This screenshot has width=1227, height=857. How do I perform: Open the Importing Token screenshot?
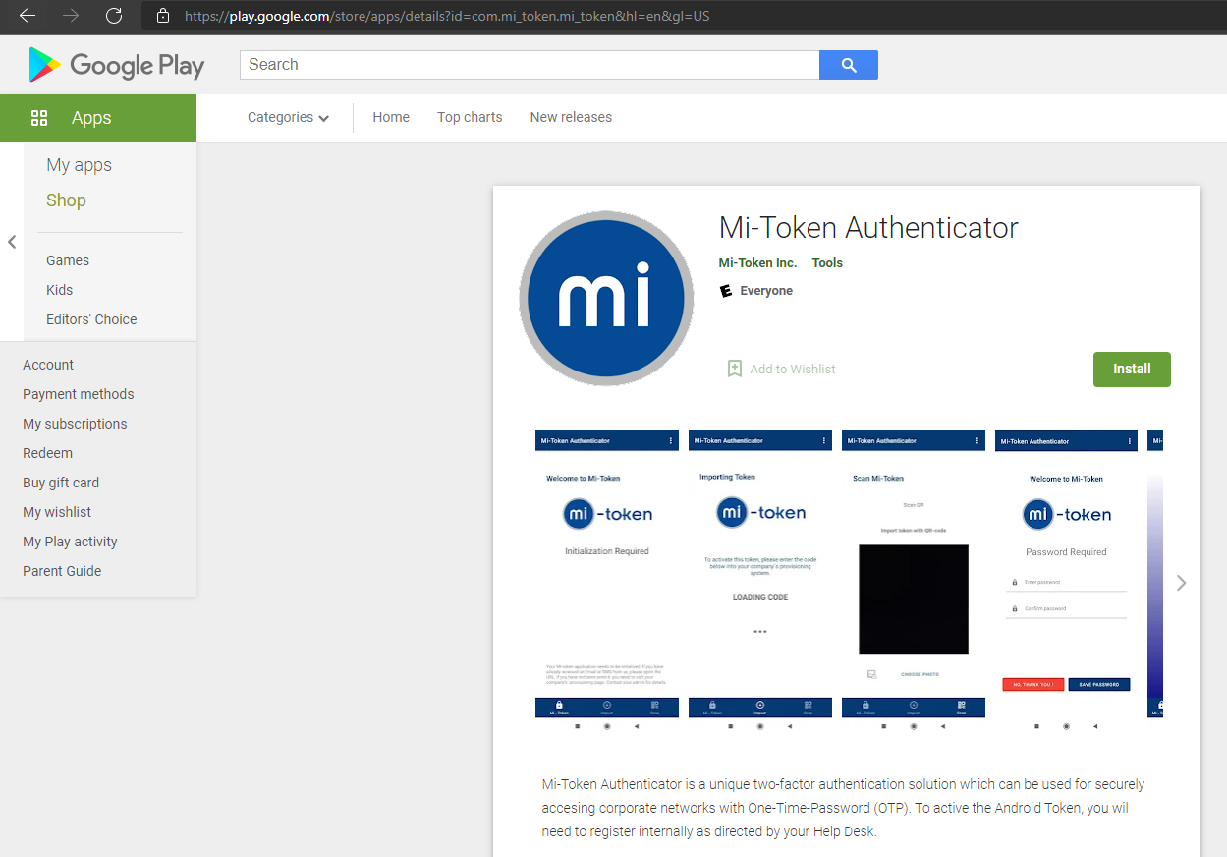[x=760, y=582]
